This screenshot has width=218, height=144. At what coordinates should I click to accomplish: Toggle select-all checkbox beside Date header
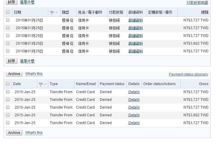(8, 84)
